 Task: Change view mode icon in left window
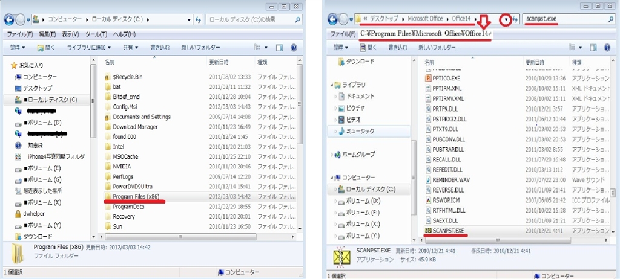pos(257,47)
